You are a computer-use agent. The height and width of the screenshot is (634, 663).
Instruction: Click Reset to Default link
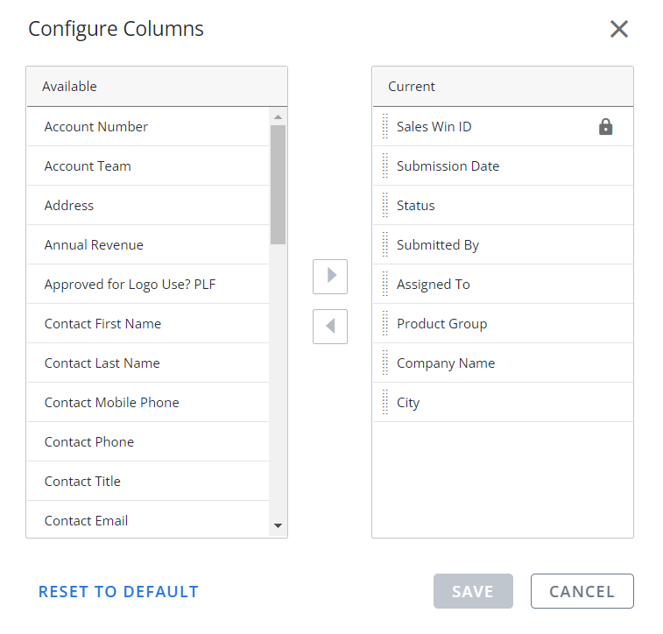[x=118, y=592]
